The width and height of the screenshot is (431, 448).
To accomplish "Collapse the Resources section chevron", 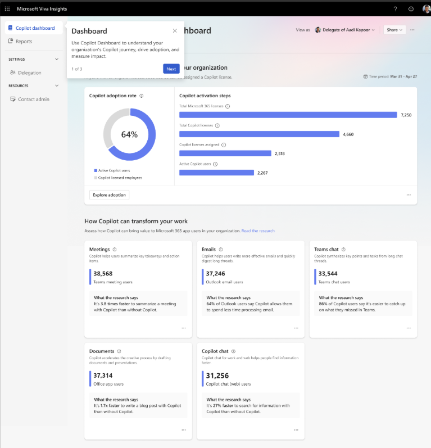I will (57, 85).
